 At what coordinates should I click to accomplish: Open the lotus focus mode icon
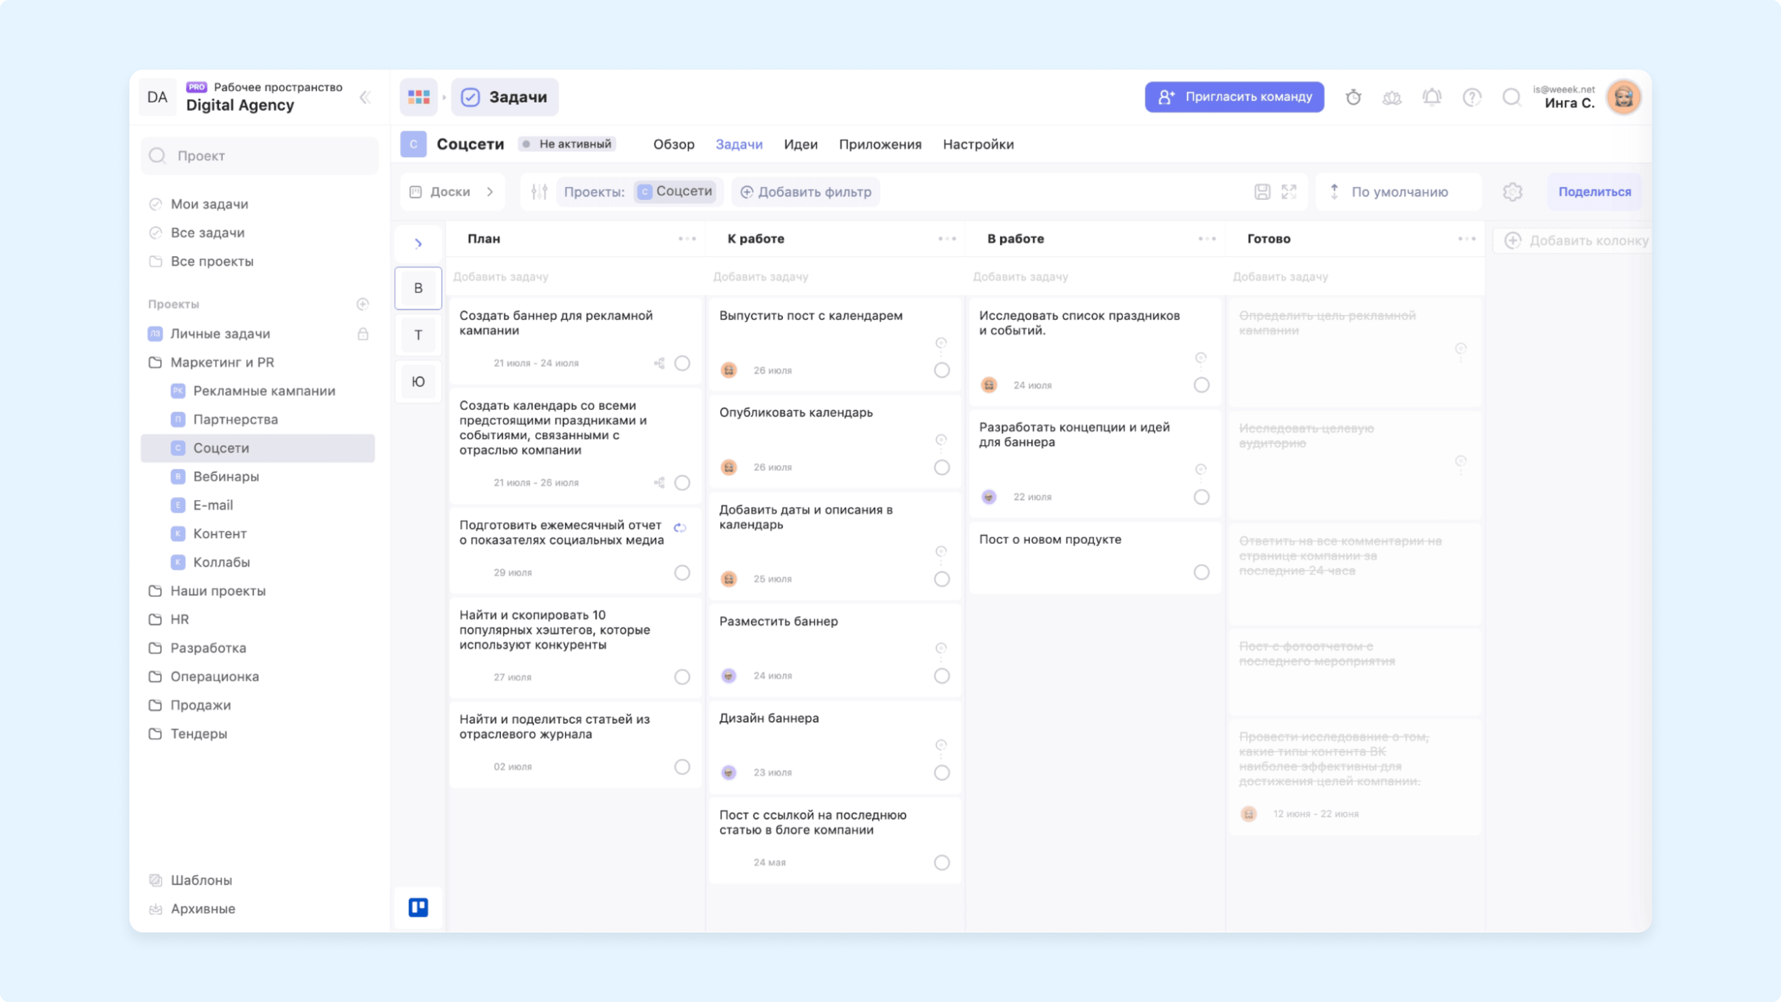coord(1392,97)
